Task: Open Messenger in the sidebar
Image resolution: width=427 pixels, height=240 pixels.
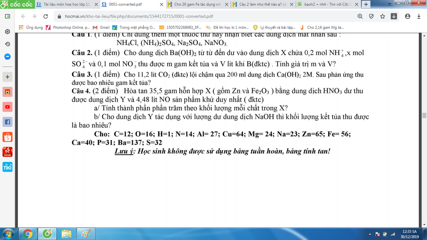Action: pos(8,57)
